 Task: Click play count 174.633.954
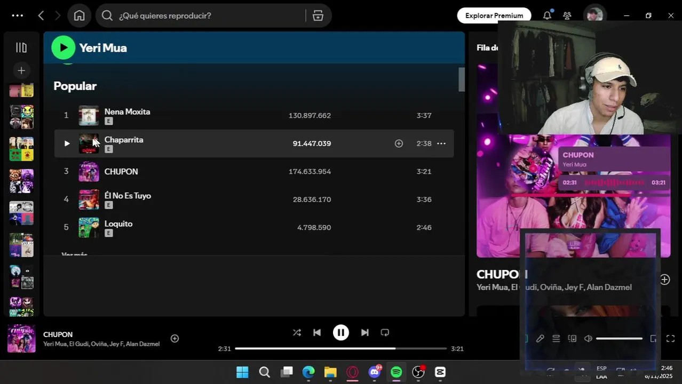(310, 171)
